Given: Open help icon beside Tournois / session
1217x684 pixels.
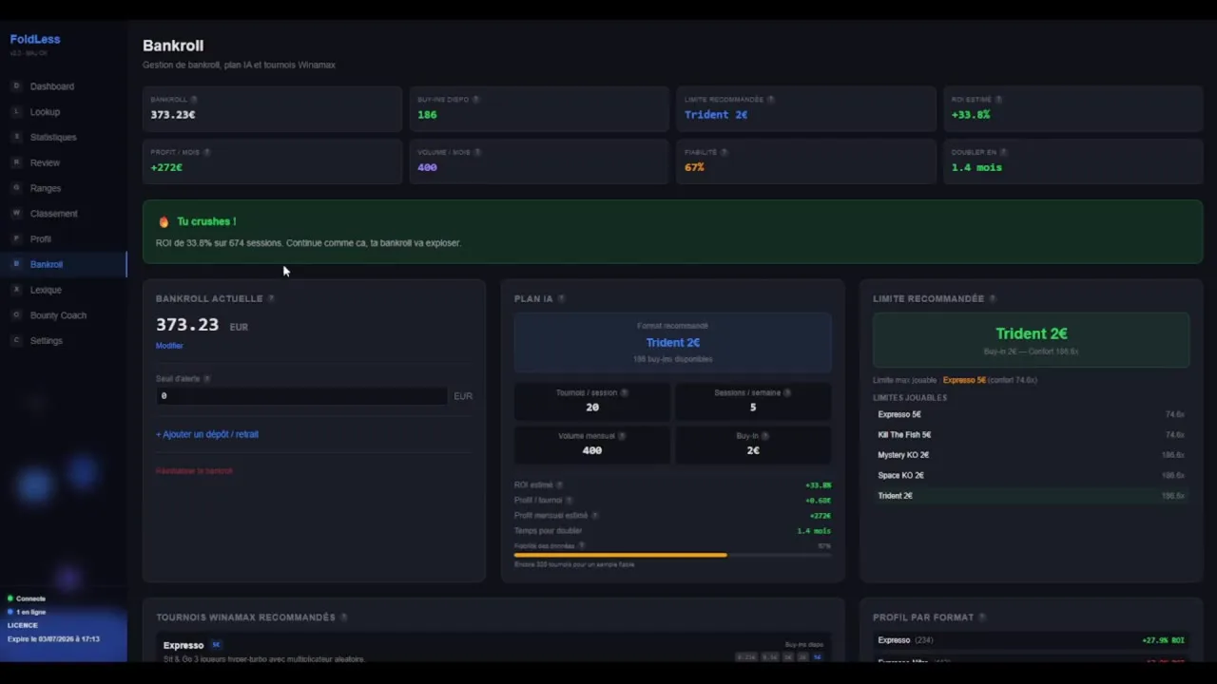Looking at the screenshot, I should point(624,392).
